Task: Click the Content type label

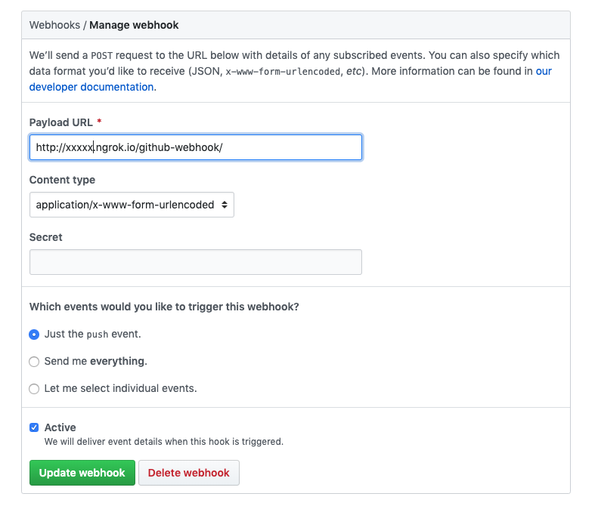Action: 62,180
